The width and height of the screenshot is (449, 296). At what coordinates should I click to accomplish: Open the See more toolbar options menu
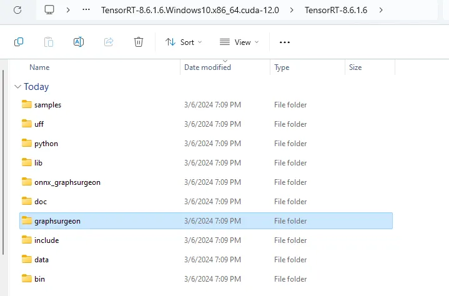point(285,42)
